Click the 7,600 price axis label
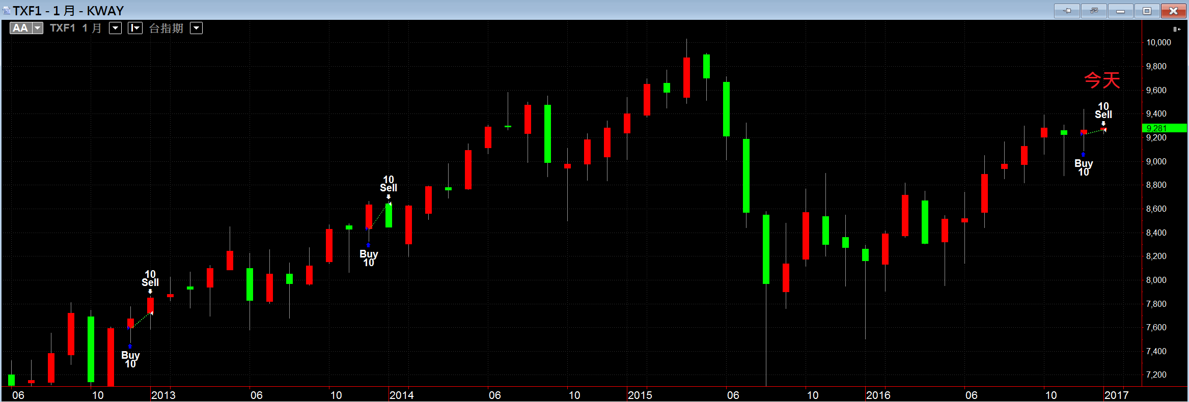Screen dimensions: 1189x402 1156,327
